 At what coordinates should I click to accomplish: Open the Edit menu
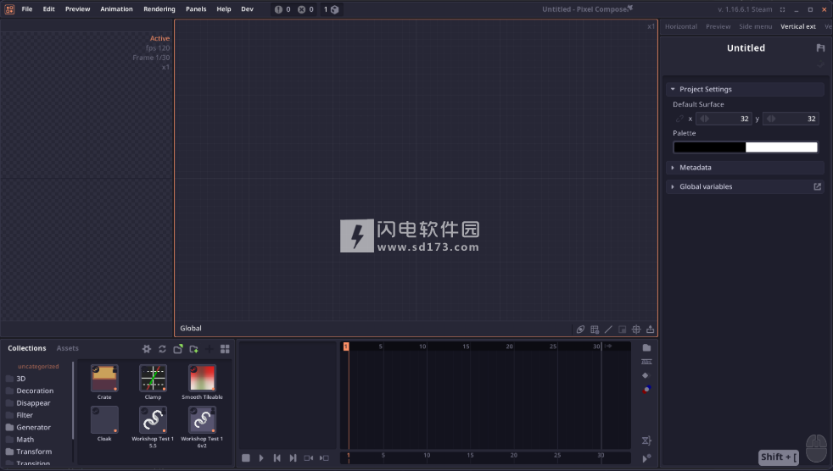tap(49, 9)
